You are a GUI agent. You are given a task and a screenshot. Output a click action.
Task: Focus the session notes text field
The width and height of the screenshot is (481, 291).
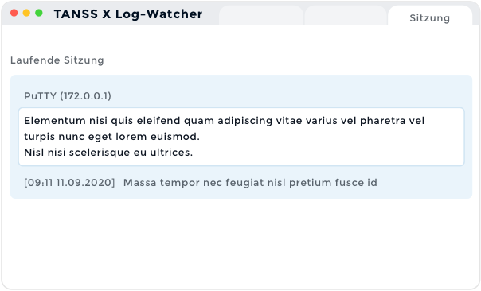pyautogui.click(x=241, y=137)
